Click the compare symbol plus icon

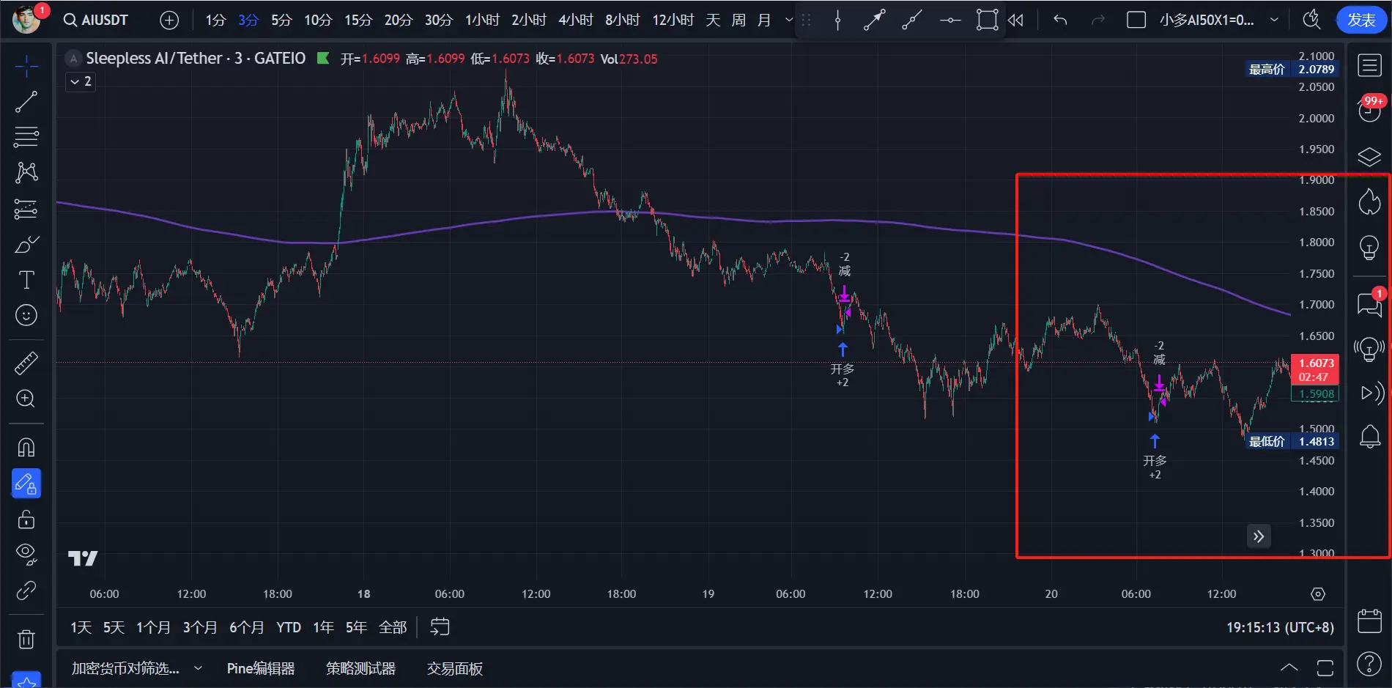[169, 21]
